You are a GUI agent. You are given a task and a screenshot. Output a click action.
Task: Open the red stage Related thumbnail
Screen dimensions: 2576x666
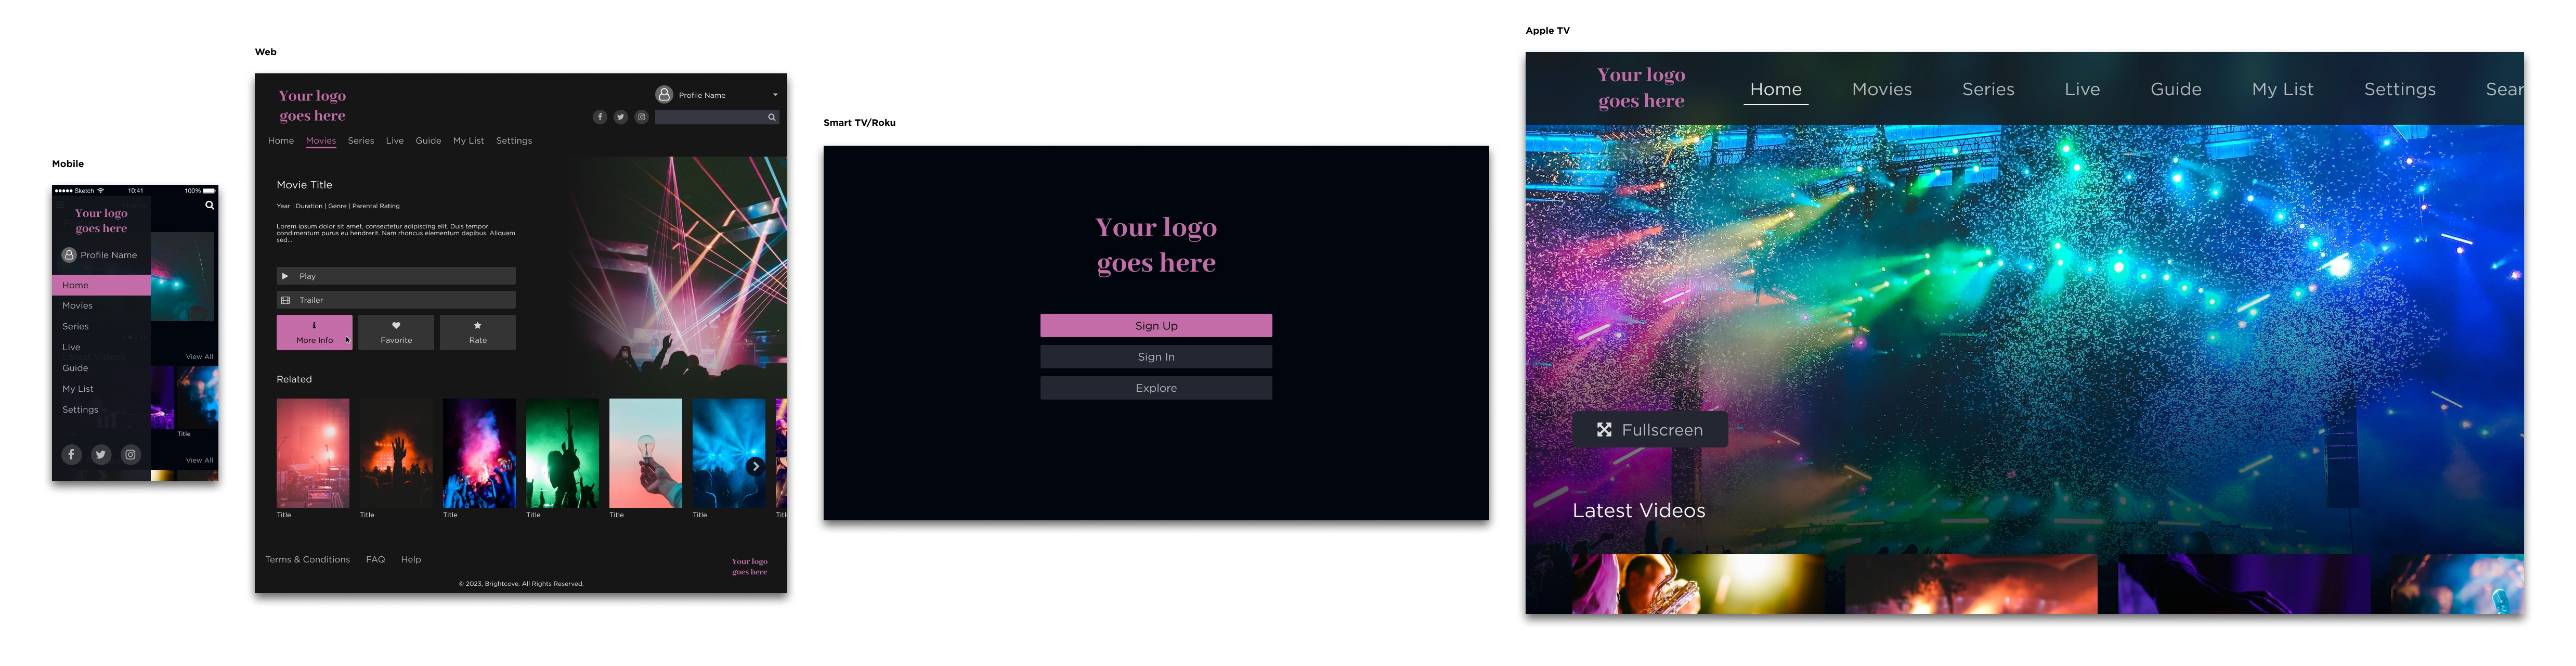pos(313,453)
